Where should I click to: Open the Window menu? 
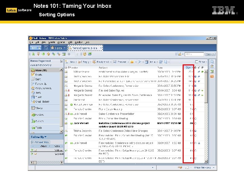point(78,42)
